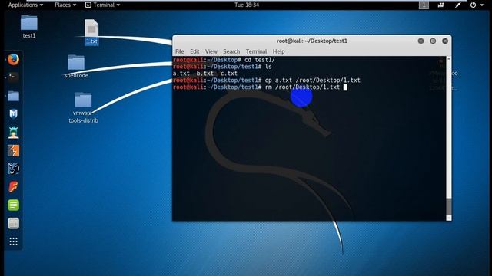Open the clock showing Tue 18:34

[247, 5]
